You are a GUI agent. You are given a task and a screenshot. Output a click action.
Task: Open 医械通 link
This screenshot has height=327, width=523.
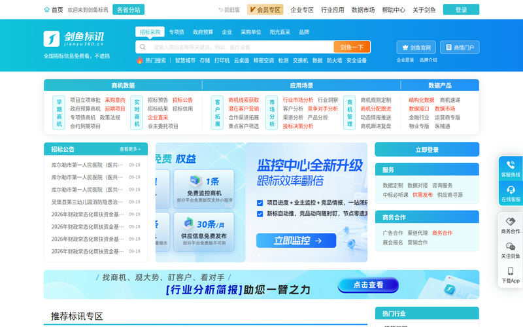coord(443,126)
